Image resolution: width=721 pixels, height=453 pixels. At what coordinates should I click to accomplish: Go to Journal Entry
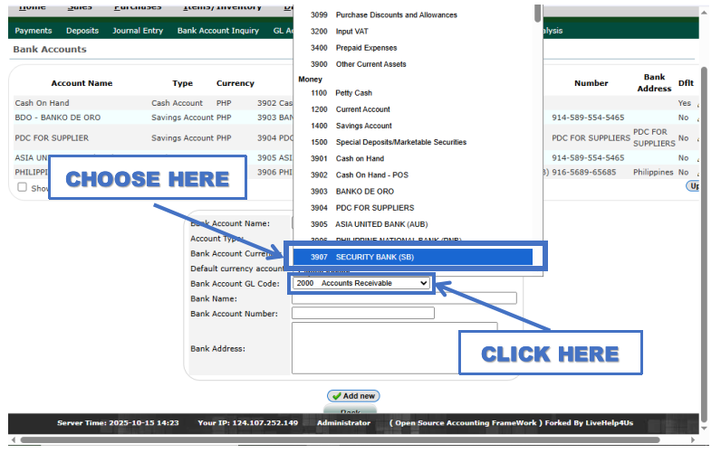pos(138,31)
